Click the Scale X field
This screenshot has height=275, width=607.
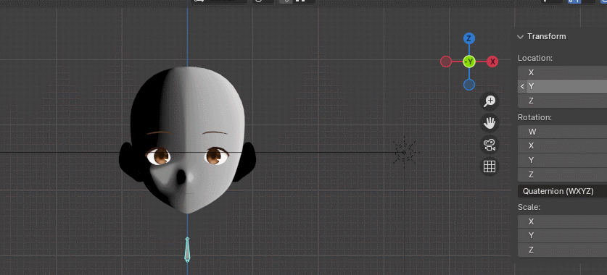[563, 221]
